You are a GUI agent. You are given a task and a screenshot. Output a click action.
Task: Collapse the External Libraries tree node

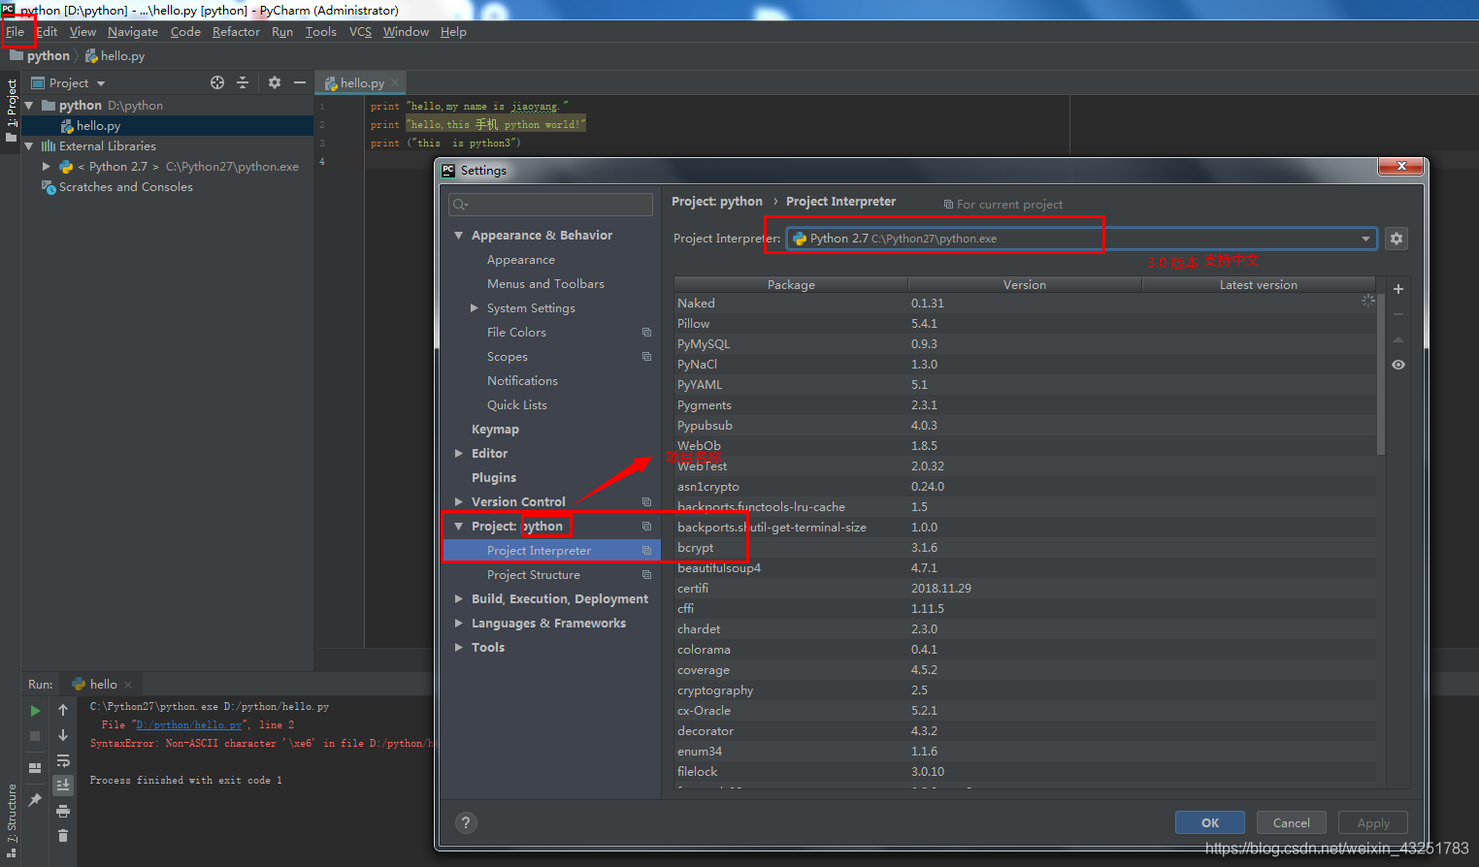tap(29, 146)
